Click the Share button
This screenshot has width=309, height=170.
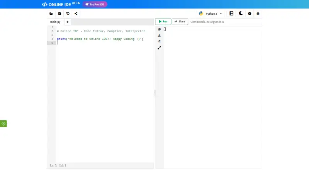pos(180,22)
